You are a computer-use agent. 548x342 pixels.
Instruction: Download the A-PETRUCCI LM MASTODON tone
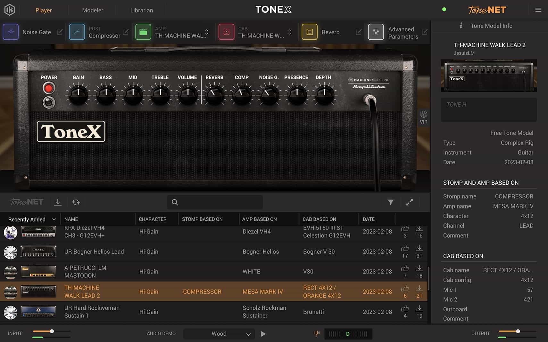point(419,268)
